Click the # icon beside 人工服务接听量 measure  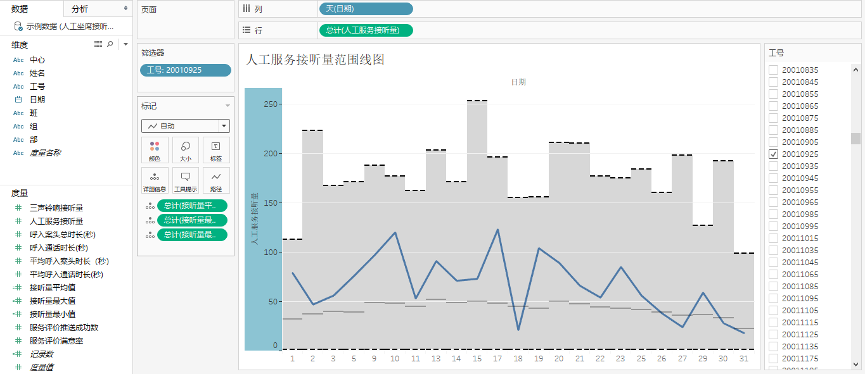(18, 221)
